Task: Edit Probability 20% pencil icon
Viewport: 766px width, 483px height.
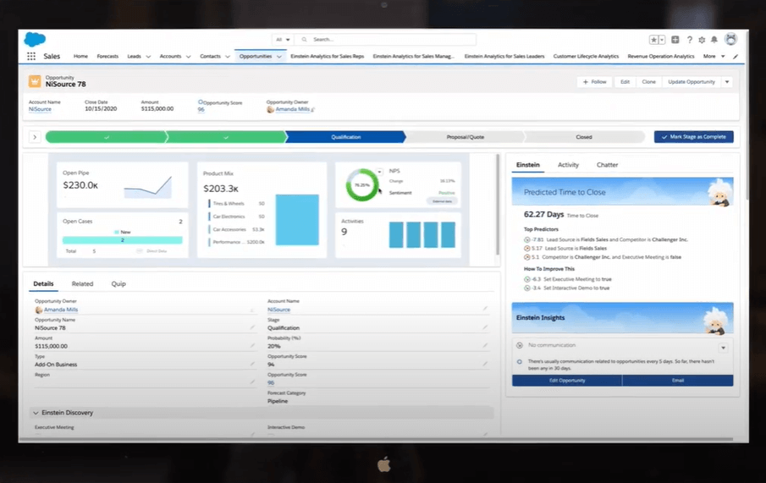Action: coord(485,345)
